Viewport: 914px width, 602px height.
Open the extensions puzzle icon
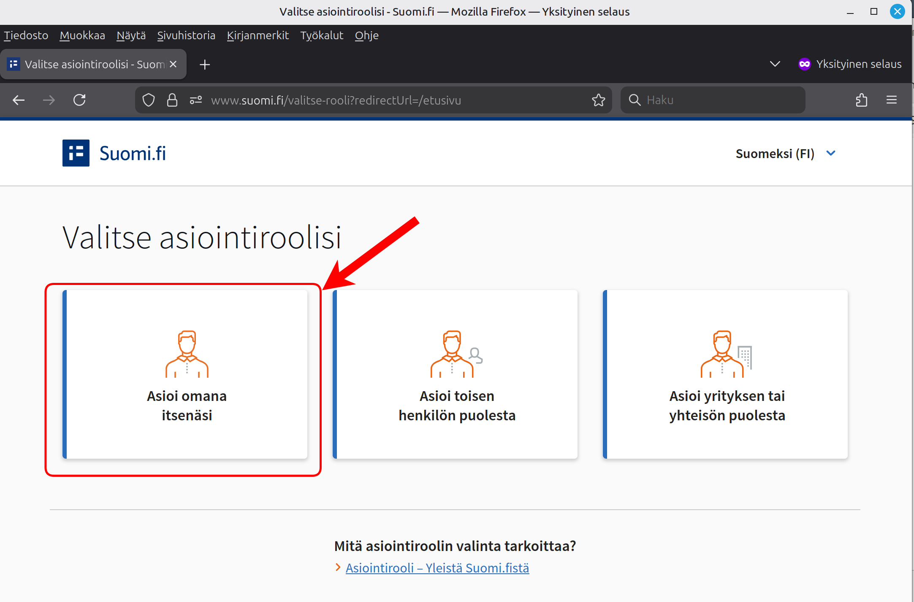coord(861,100)
